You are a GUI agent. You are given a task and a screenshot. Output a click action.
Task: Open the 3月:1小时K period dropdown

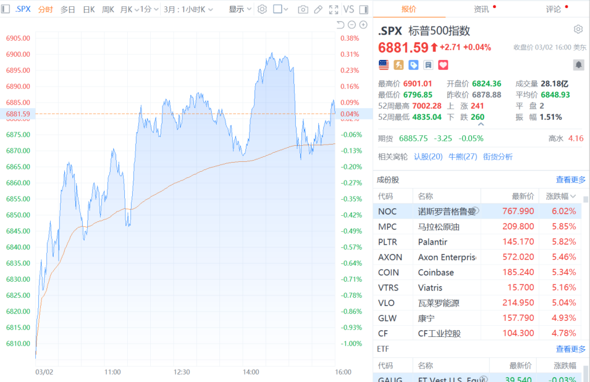point(188,9)
